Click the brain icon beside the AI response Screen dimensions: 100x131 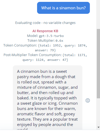(x=88, y=100)
